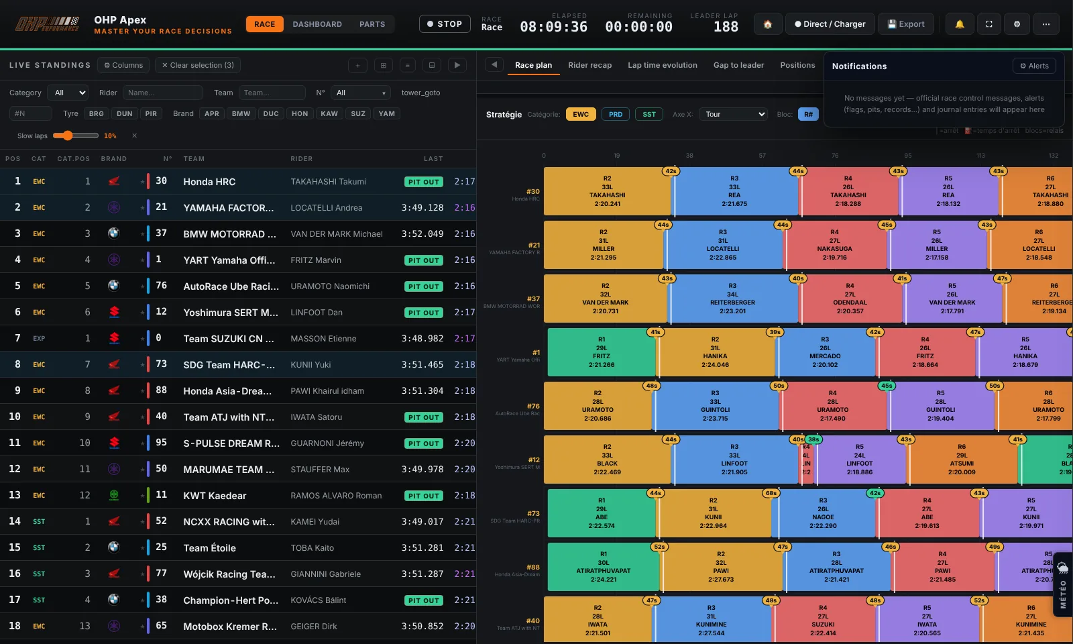Open notifications with the bell icon
This screenshot has width=1073, height=644.
(x=960, y=24)
